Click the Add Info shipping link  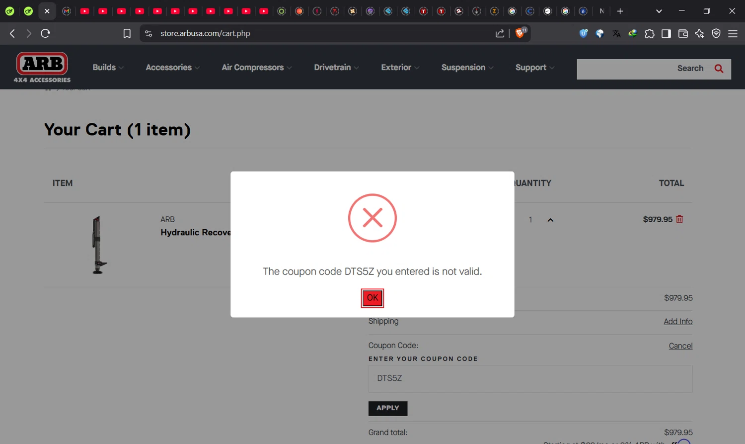pos(678,322)
